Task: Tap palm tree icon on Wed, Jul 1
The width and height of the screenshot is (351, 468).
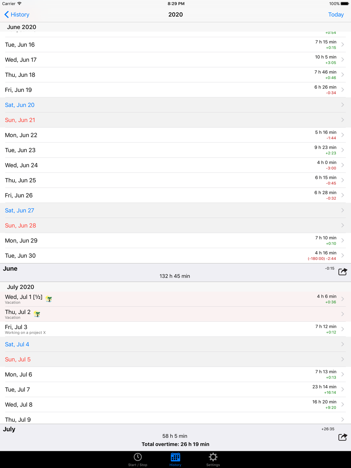Action: (49, 299)
